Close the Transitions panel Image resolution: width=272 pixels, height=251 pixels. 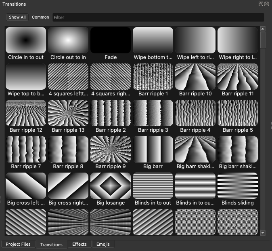(267, 4)
